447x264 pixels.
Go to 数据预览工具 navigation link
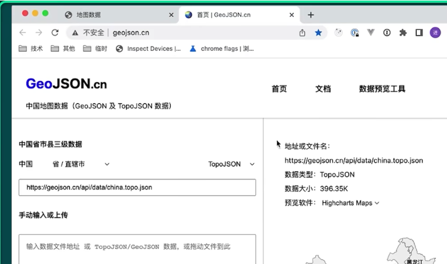(382, 89)
